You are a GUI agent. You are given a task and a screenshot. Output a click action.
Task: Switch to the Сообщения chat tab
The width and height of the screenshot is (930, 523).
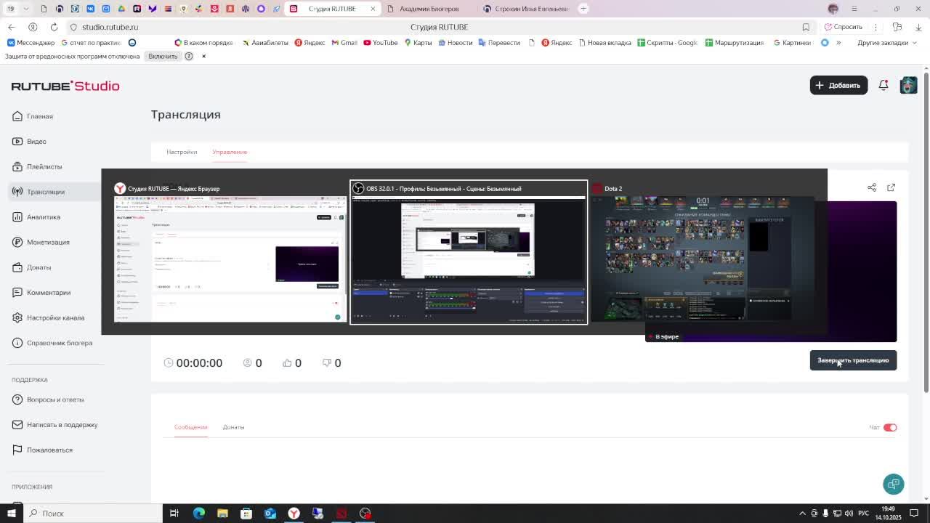click(190, 427)
